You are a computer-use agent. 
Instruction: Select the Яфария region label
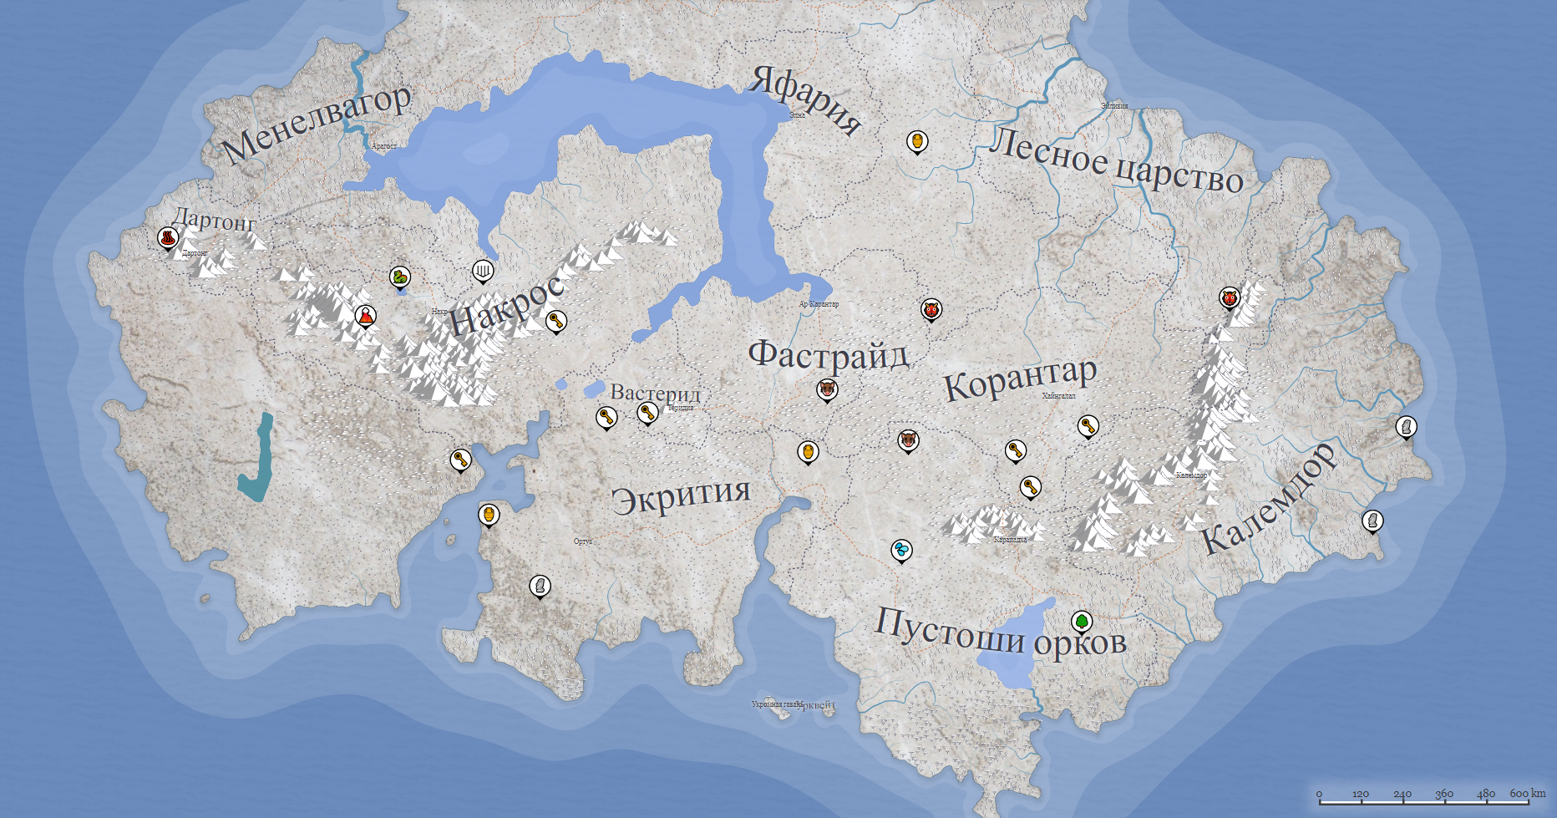(x=807, y=99)
